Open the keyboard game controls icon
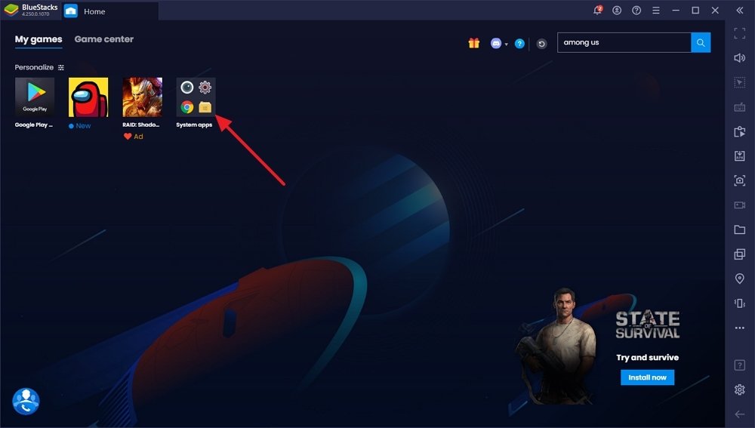This screenshot has height=428, width=755. click(x=740, y=107)
